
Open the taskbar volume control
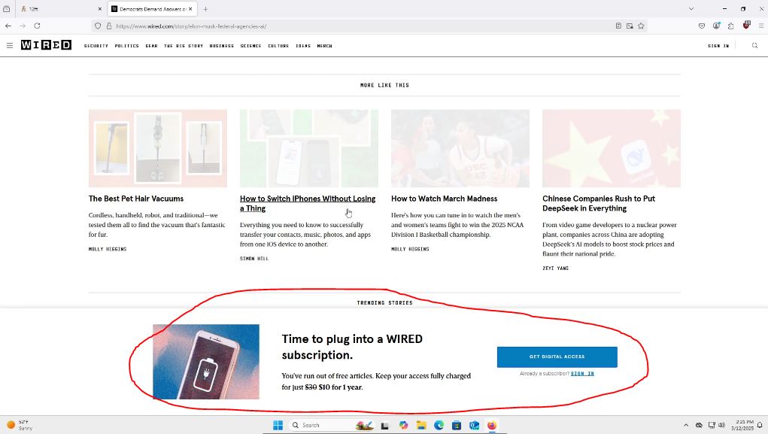point(721,425)
